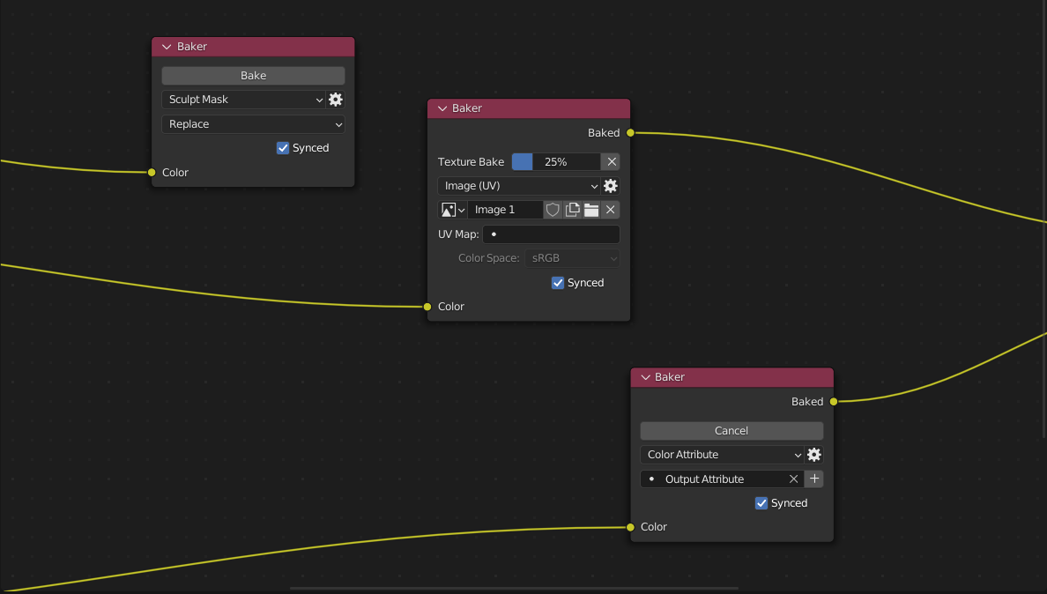Image resolution: width=1047 pixels, height=594 pixels.
Task: Enable the fake user shield on Image 1
Action: tap(553, 210)
